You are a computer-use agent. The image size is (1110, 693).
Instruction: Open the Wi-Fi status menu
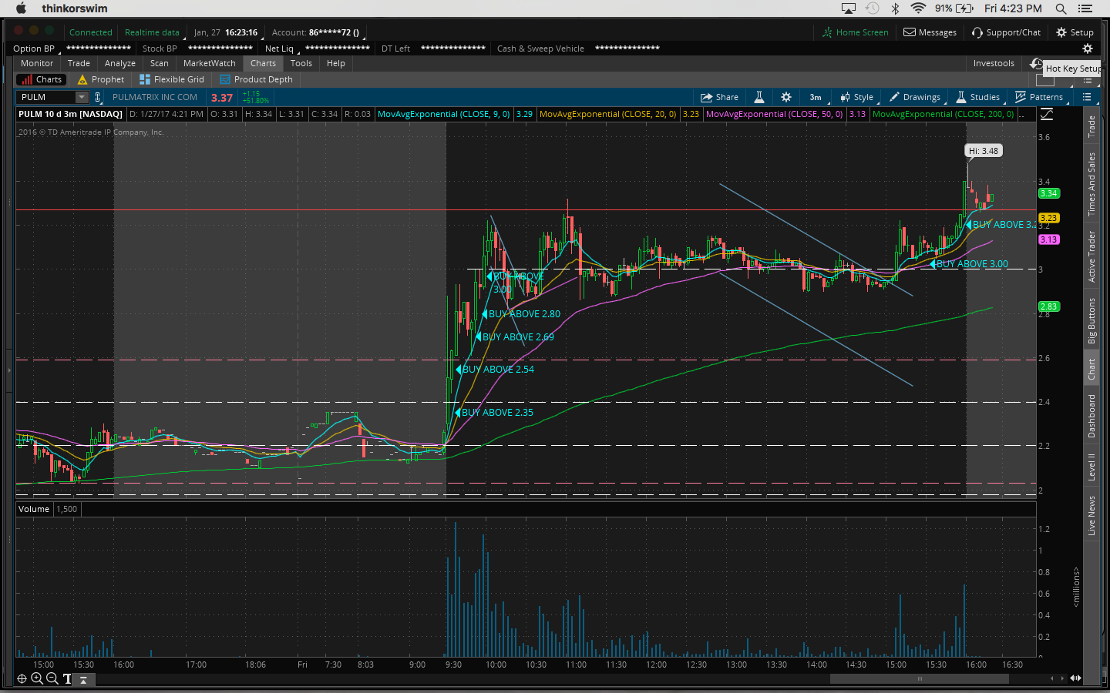point(918,8)
